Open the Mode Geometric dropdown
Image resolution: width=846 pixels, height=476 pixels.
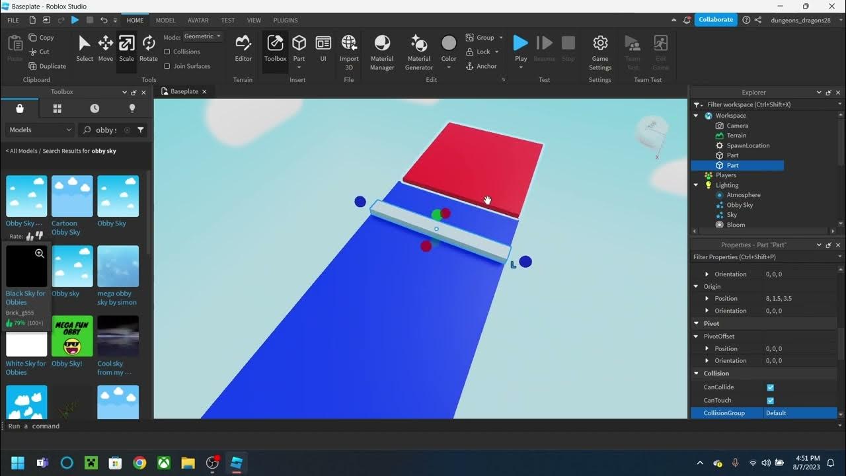(202, 37)
